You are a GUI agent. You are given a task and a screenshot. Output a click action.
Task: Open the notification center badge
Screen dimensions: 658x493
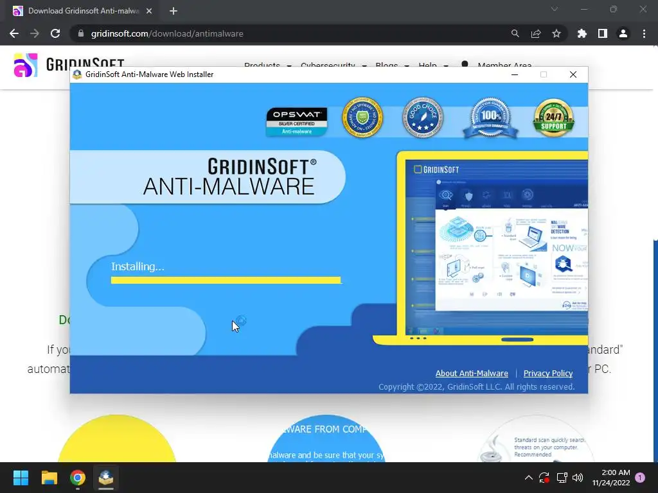pyautogui.click(x=640, y=478)
